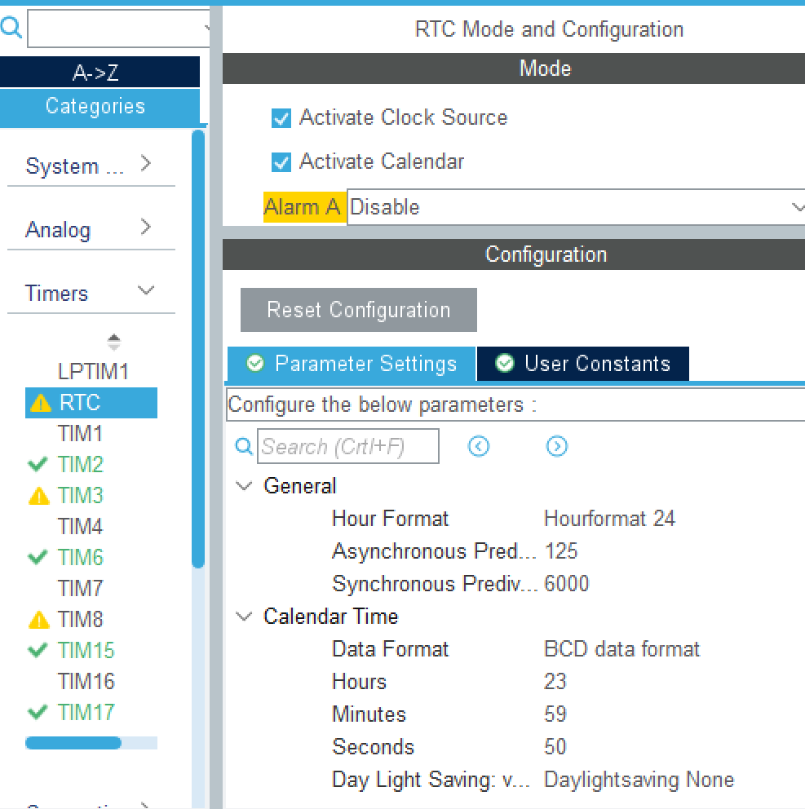Select TIM6 in the timers list
The image size is (805, 809).
(80, 557)
